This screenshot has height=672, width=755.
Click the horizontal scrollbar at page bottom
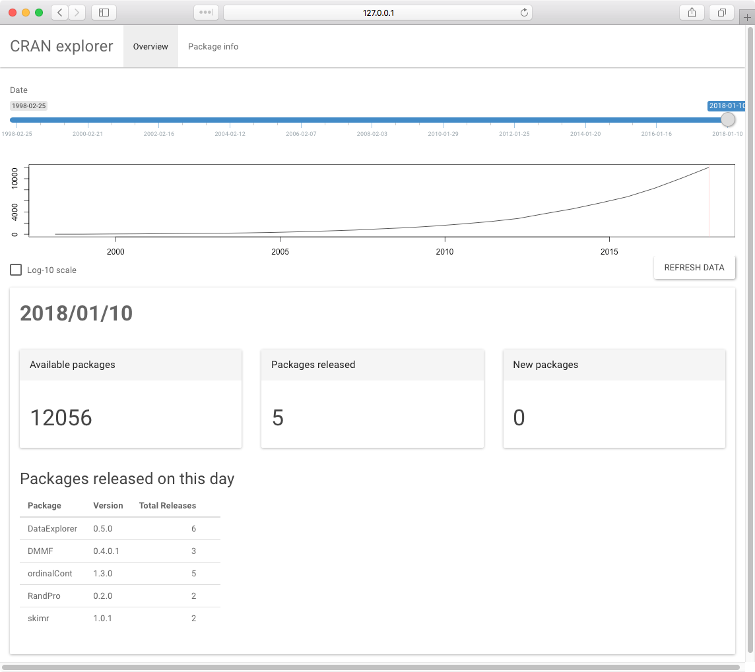(370, 667)
